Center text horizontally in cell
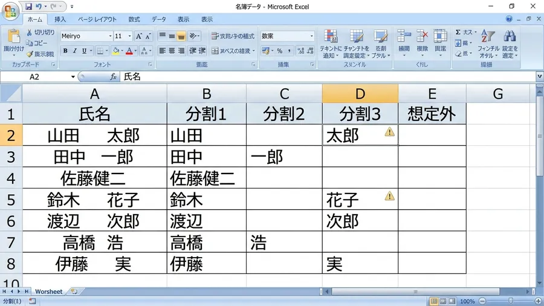The image size is (544, 306). point(172,51)
